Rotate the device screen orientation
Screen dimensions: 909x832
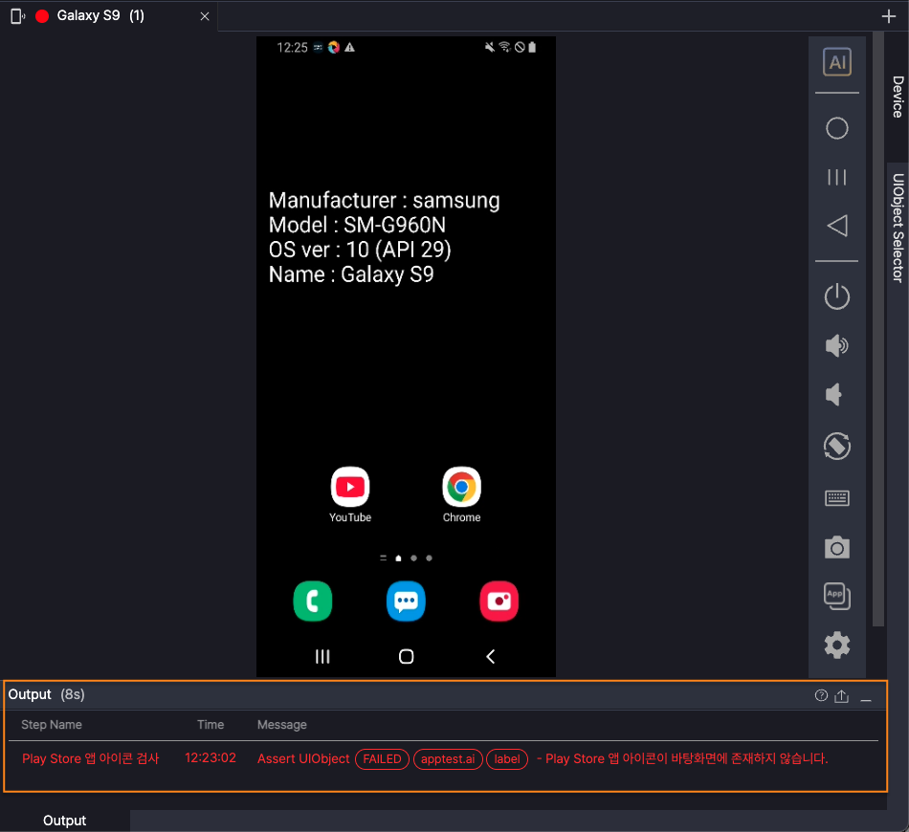click(x=837, y=446)
